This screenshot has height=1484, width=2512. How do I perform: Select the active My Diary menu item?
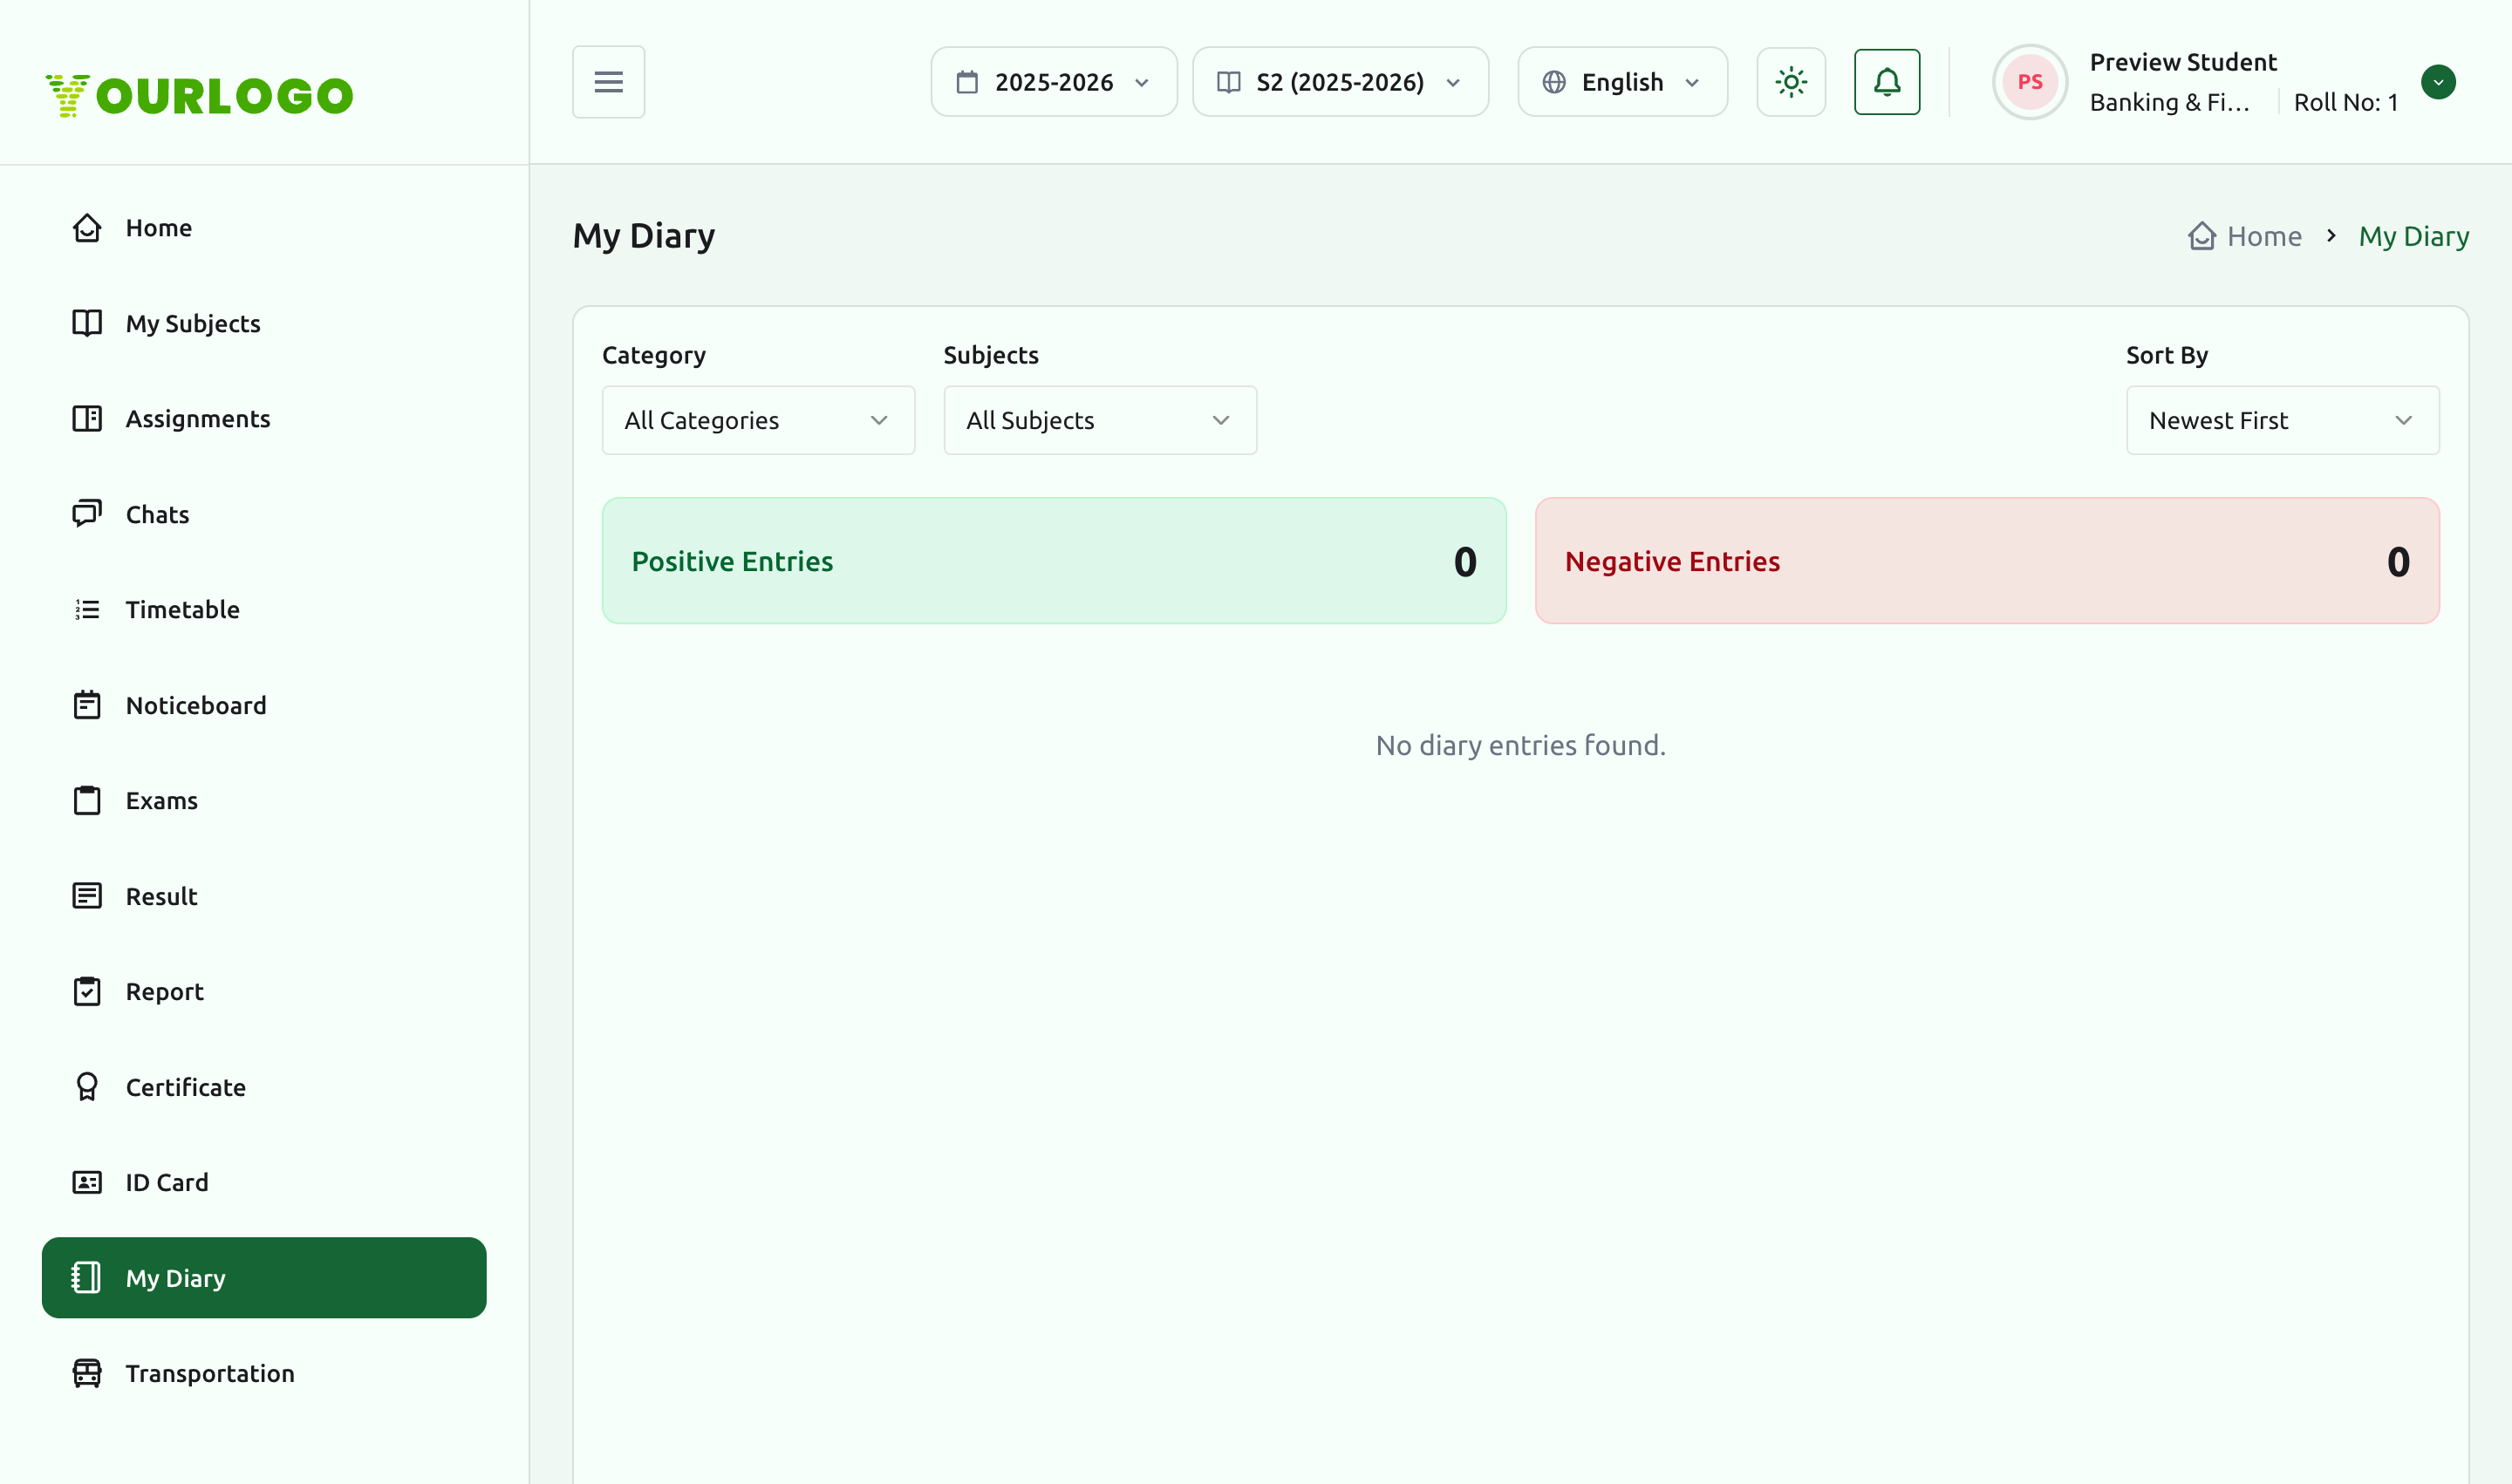pos(264,1278)
